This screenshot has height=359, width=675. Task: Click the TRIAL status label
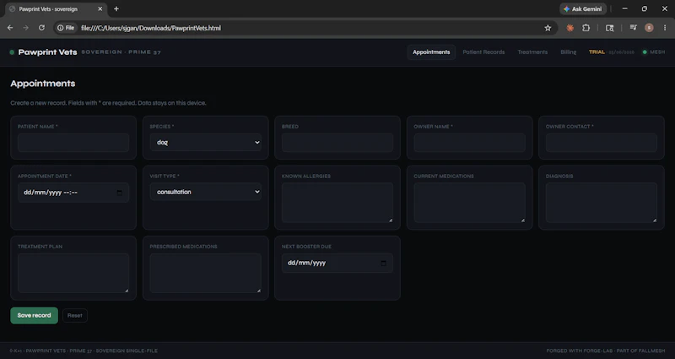[597, 52]
